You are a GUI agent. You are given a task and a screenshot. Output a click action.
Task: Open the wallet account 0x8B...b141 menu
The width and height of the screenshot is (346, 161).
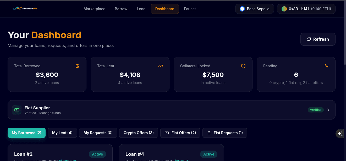pyautogui.click(x=306, y=9)
